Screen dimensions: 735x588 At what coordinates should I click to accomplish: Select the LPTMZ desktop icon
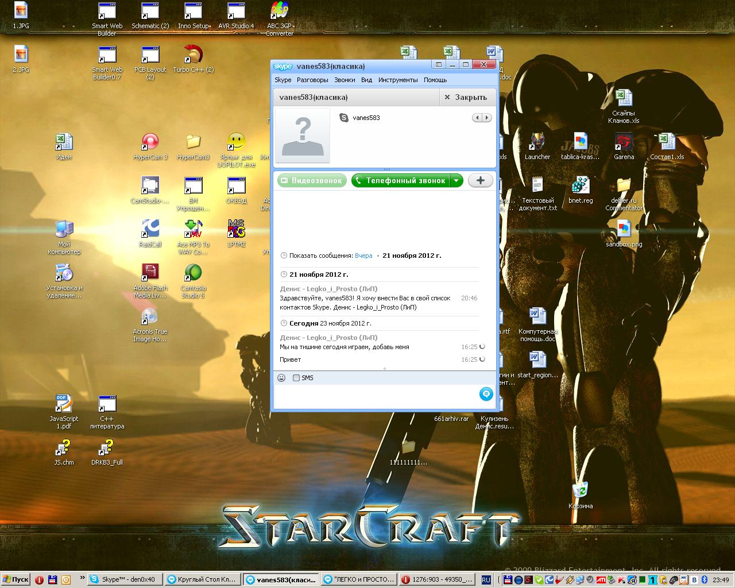point(236,234)
